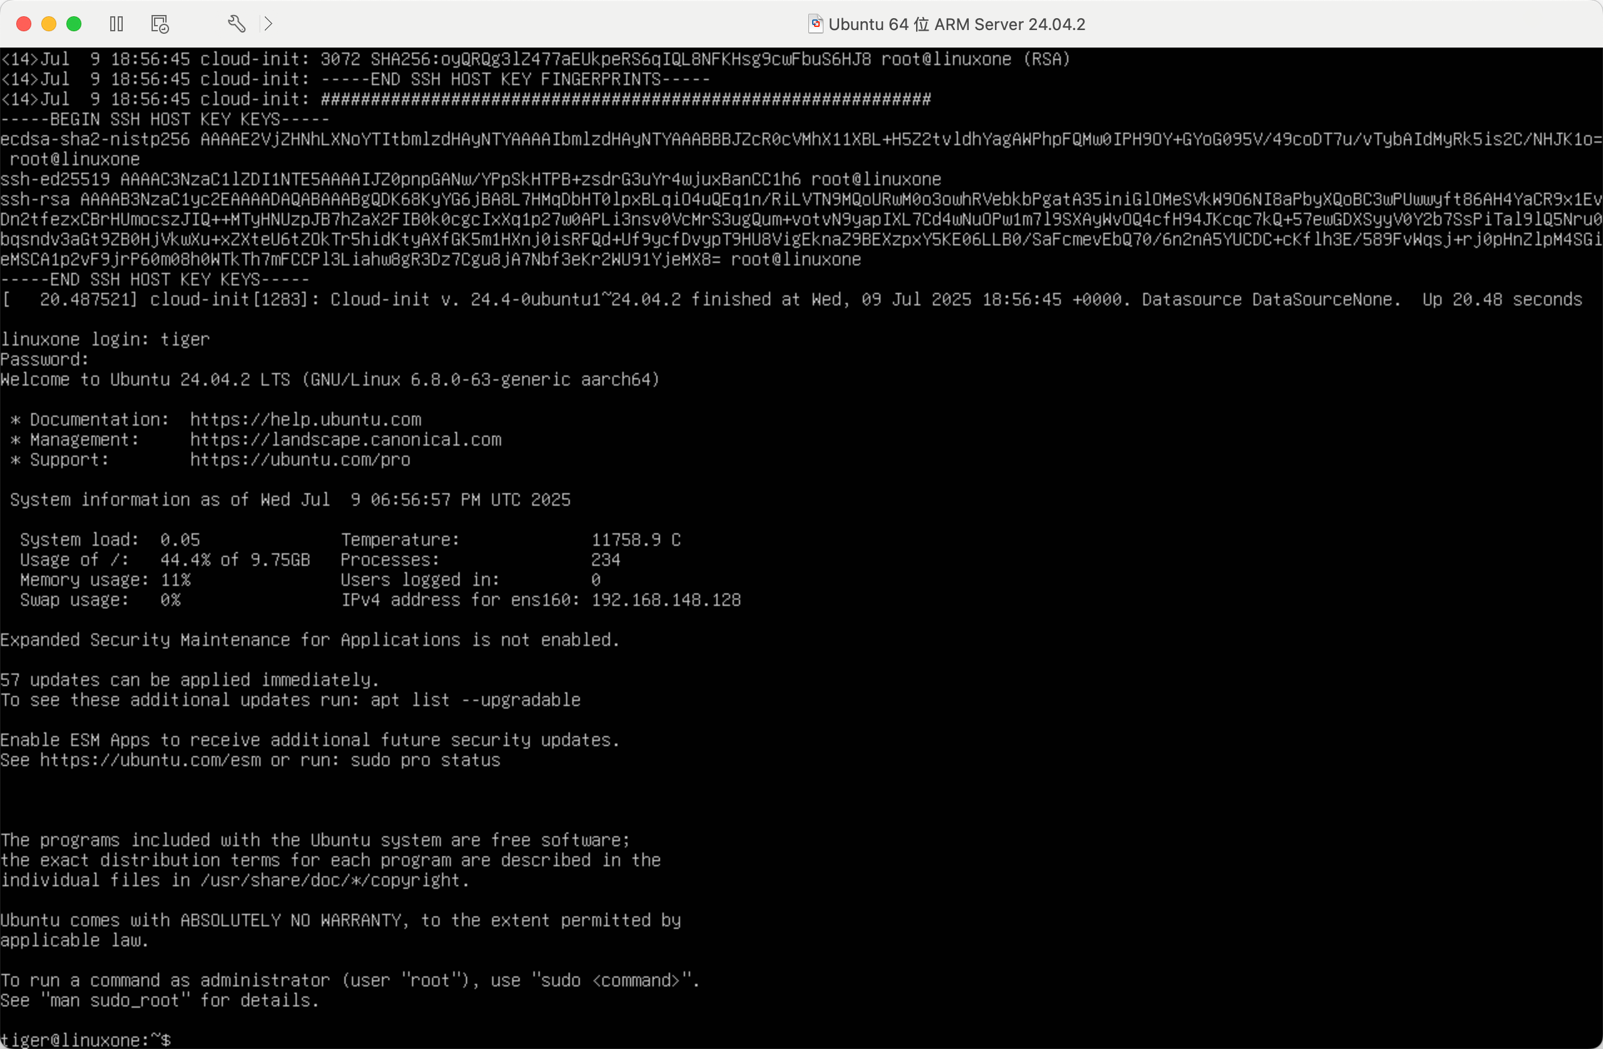Click the 'System information as of' line
Screen dimensions: 1603x1049
291,499
